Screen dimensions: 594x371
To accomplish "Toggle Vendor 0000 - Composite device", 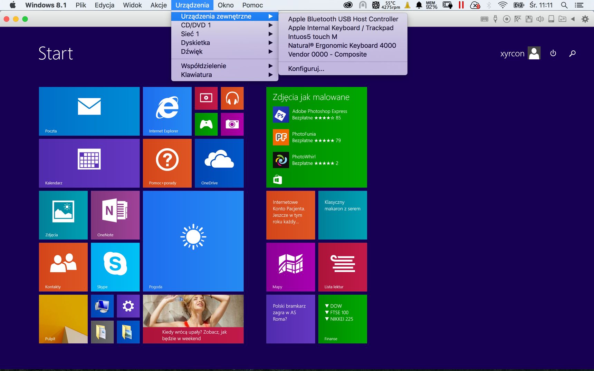I will click(343, 54).
